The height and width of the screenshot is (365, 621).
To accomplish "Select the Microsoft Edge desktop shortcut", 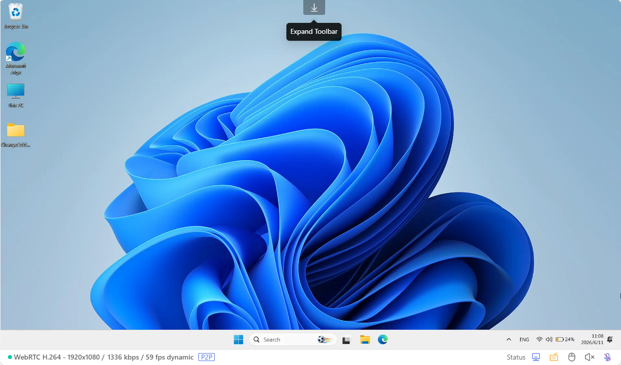I will (x=15, y=59).
